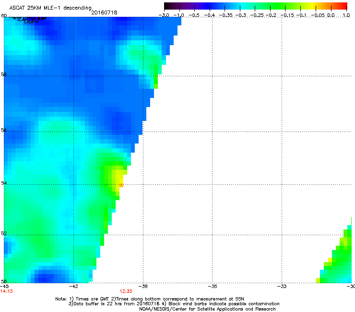Viewport: 355px width, 312px height.
Task: Click the longitude axis label -36
Action: pos(212,287)
